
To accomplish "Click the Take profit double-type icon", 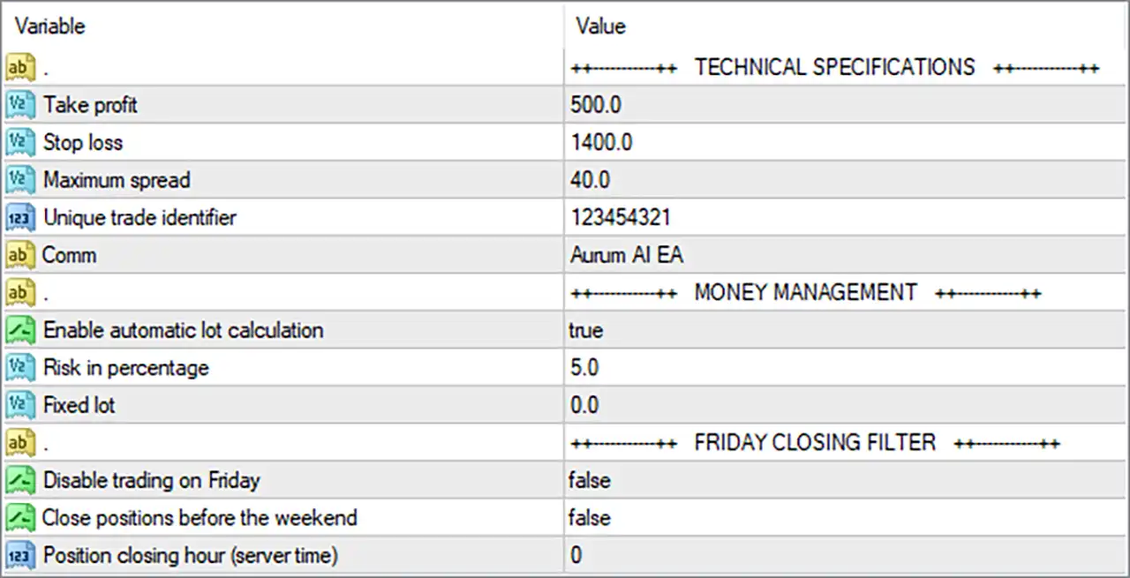I will click(x=20, y=105).
